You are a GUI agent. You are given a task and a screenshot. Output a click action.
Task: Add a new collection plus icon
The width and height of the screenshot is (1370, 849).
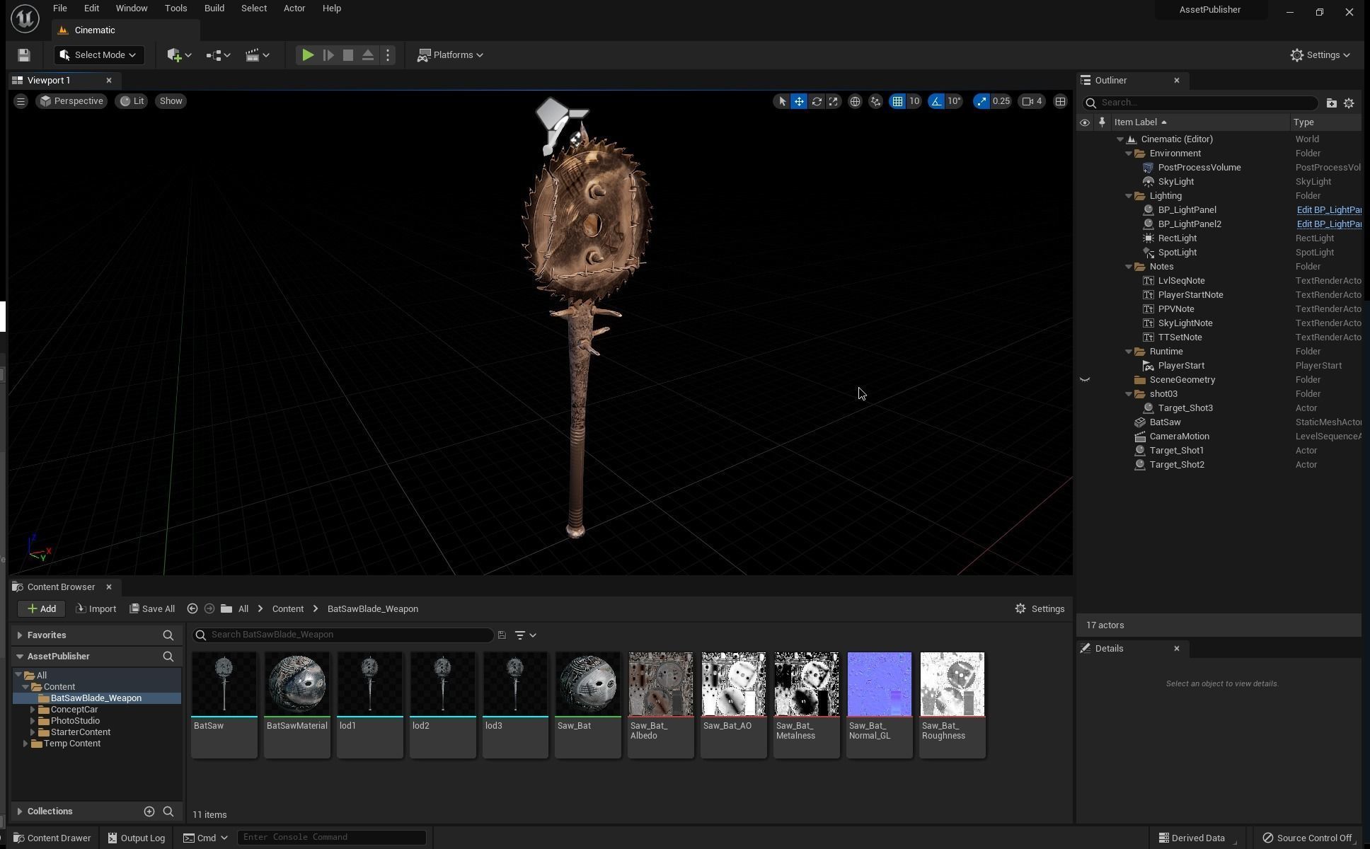tap(149, 812)
